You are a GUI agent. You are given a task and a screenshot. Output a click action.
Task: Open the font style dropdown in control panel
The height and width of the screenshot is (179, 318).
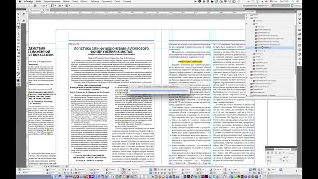(x=34, y=173)
